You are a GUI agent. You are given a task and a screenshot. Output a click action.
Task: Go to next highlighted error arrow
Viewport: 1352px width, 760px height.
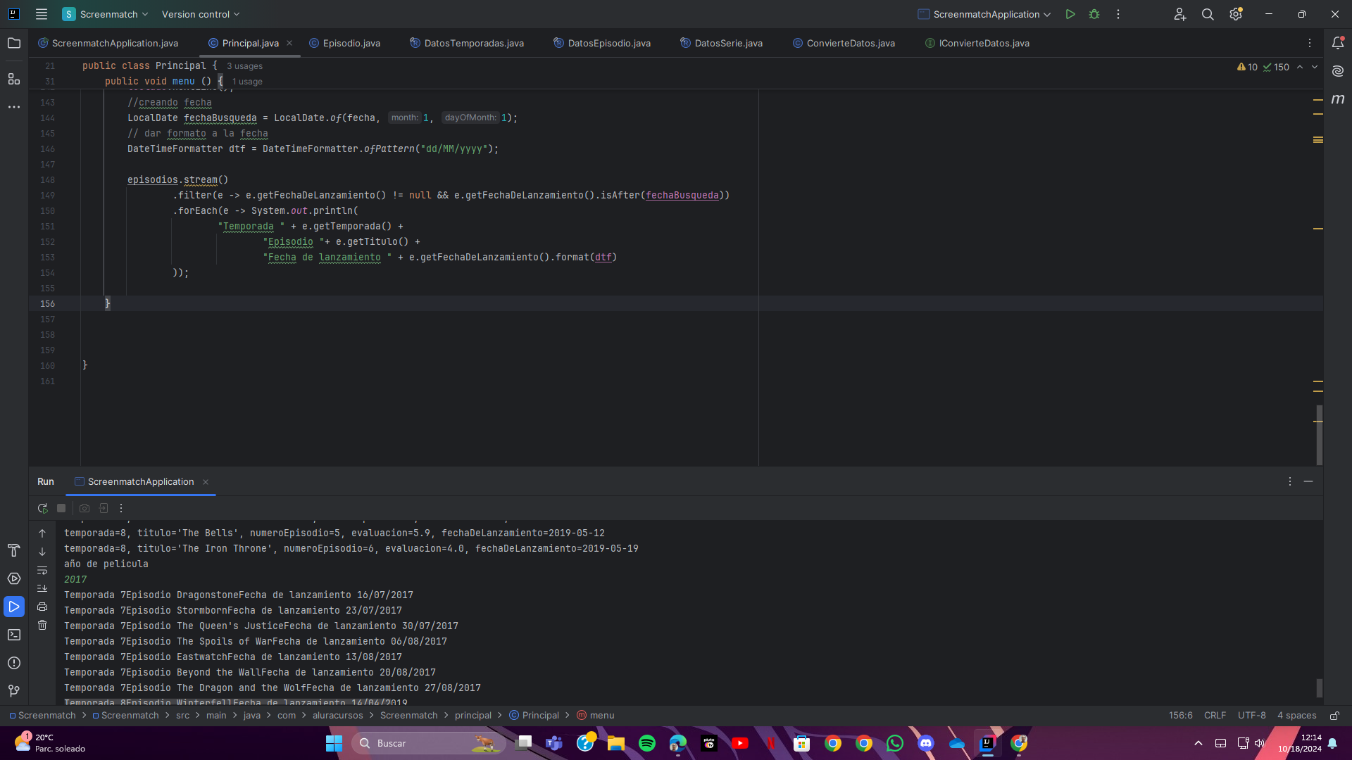[1315, 67]
